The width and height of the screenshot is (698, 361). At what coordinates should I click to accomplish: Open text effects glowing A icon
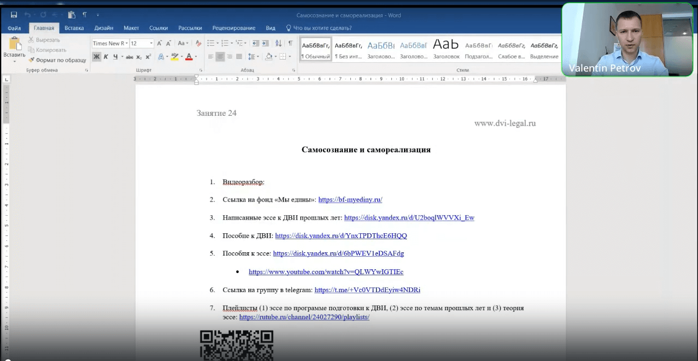pos(161,57)
